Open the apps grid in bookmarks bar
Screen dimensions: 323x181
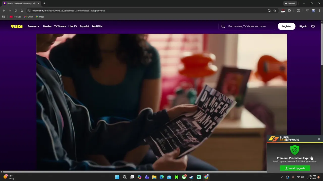[3, 17]
